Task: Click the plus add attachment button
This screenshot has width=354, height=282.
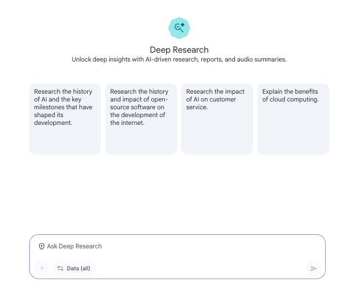Action: click(x=42, y=268)
